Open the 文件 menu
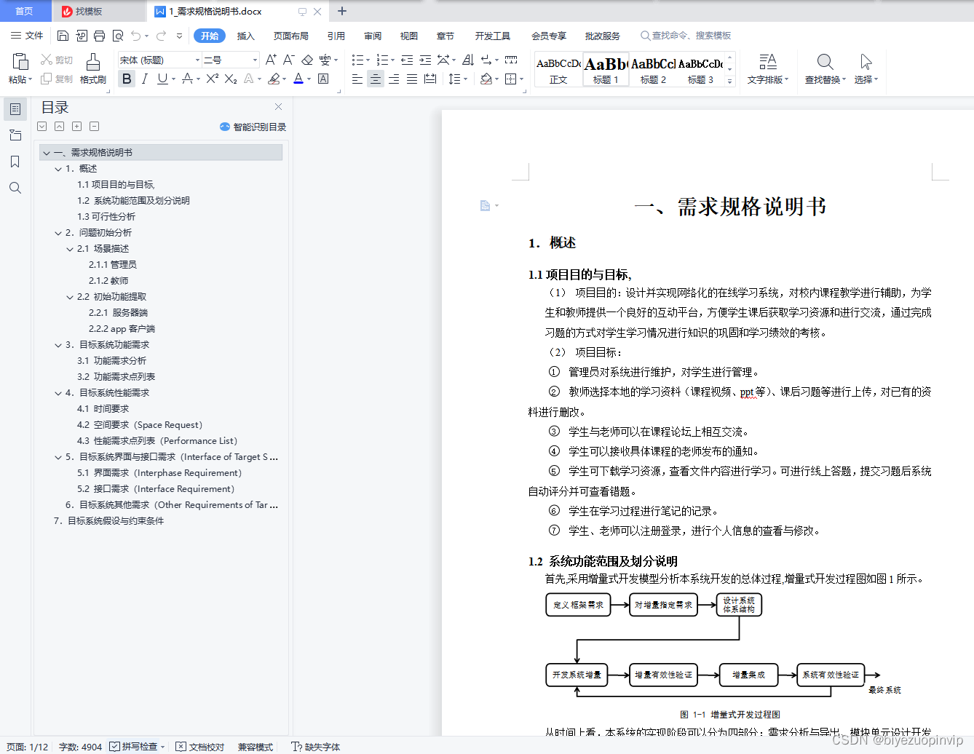Viewport: 974px width, 754px height. pyautogui.click(x=27, y=36)
